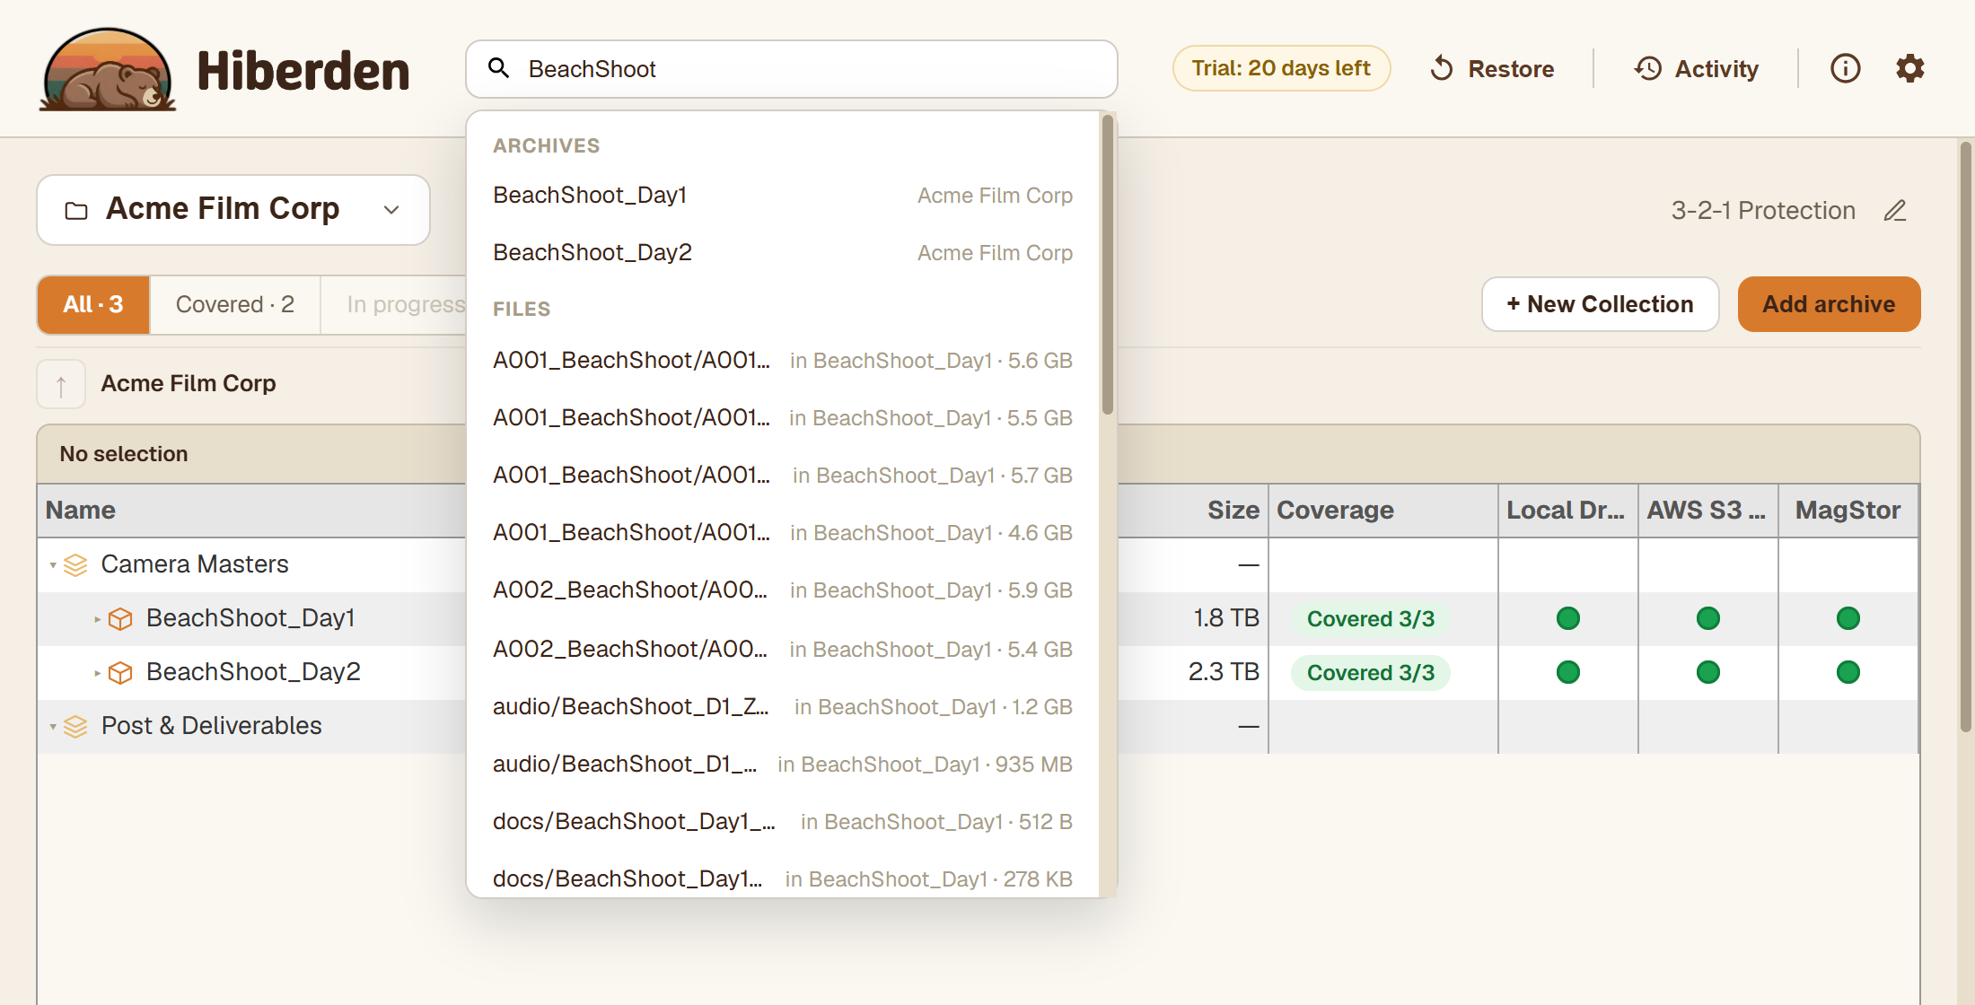Click BeachShoot_Day2 Local Drive green status dot
Viewport: 1975px width, 1005px height.
pyautogui.click(x=1568, y=672)
